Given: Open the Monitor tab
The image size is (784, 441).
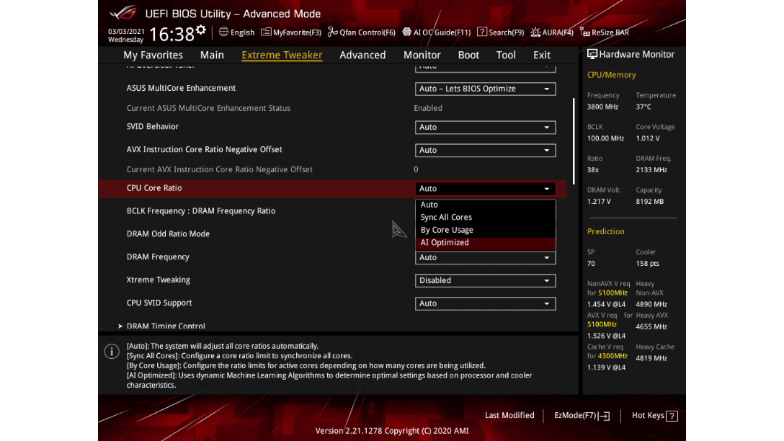Looking at the screenshot, I should coord(422,55).
